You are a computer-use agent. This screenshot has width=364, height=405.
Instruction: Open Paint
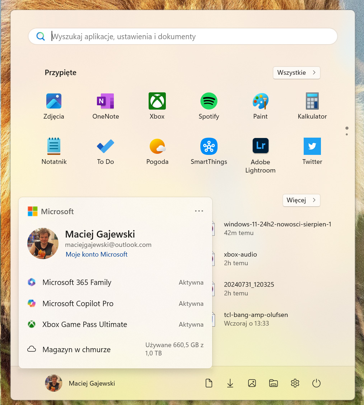260,106
